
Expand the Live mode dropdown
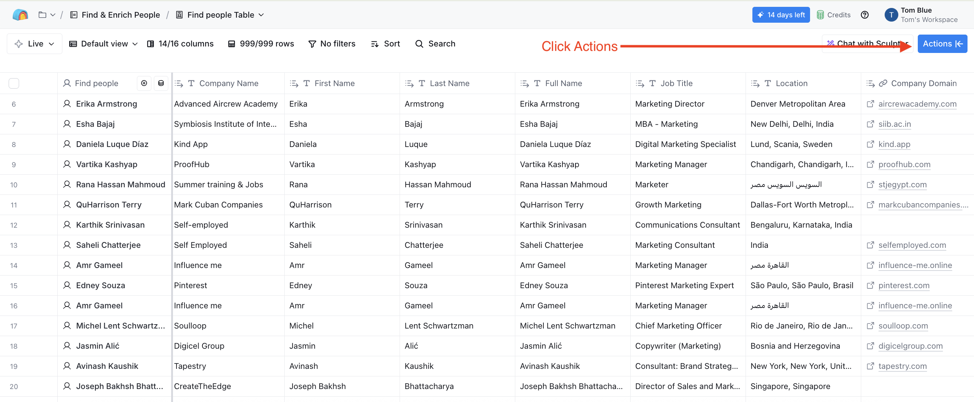tap(34, 44)
